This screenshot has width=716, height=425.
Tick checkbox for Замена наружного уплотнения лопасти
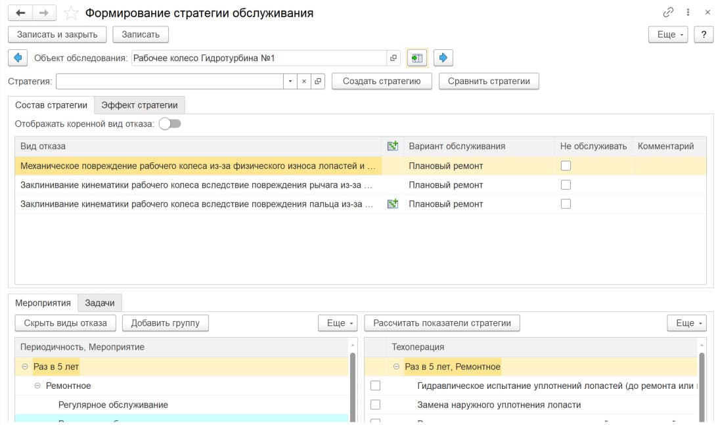[376, 405]
